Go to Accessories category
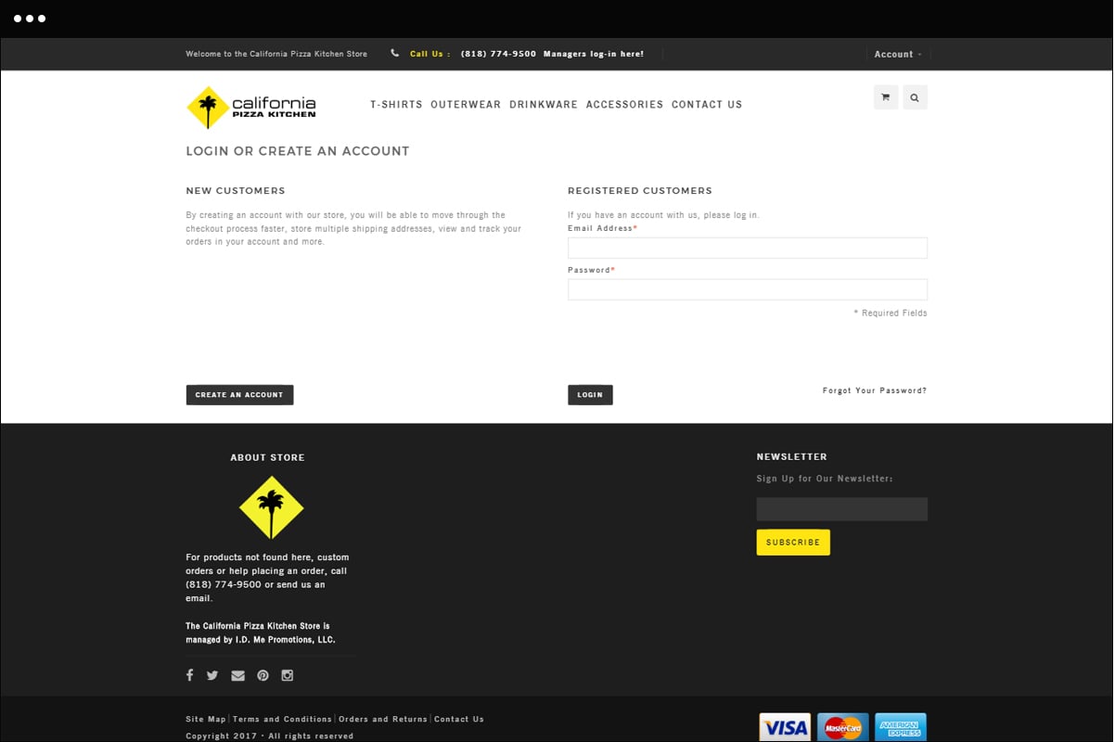 point(624,105)
